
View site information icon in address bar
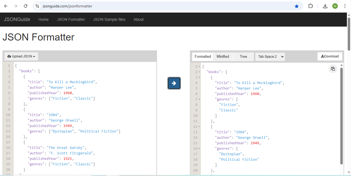(x=38, y=6)
